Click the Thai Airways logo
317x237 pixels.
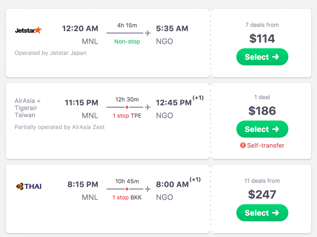tap(29, 186)
